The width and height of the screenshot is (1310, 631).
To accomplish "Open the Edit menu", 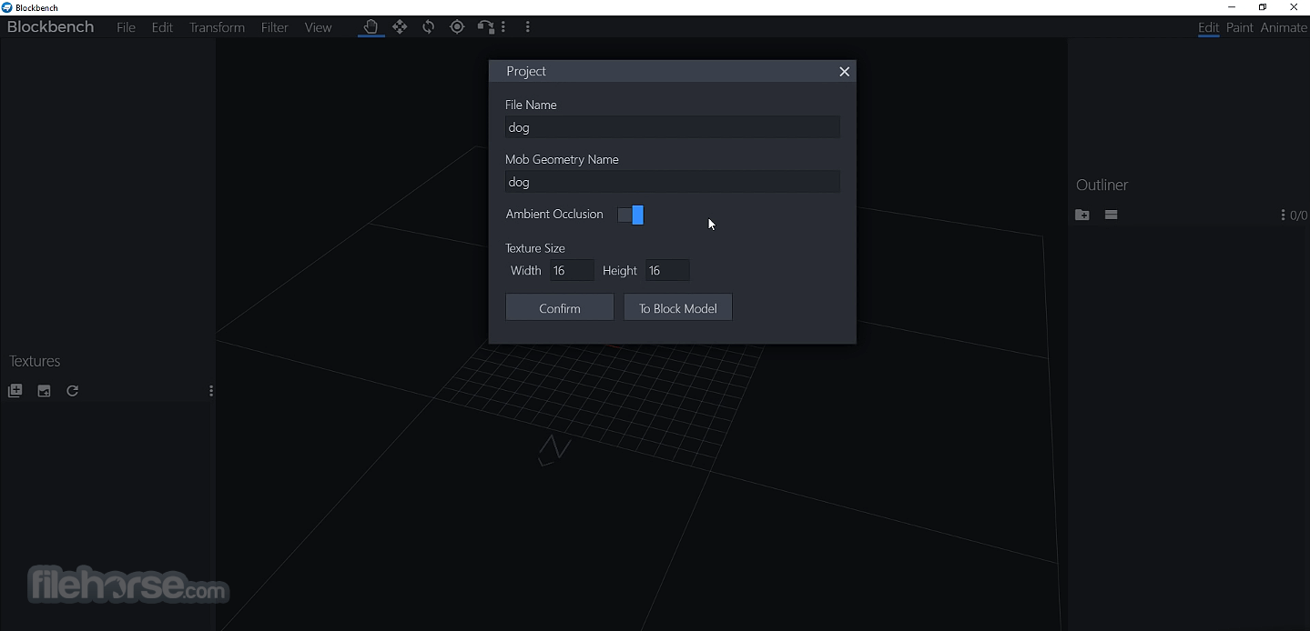I will pos(162,27).
